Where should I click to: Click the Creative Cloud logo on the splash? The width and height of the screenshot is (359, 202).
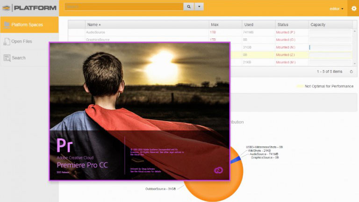click(218, 170)
